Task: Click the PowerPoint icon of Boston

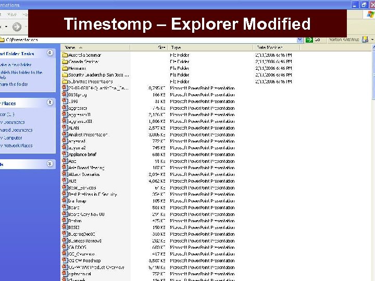Action: click(65, 221)
